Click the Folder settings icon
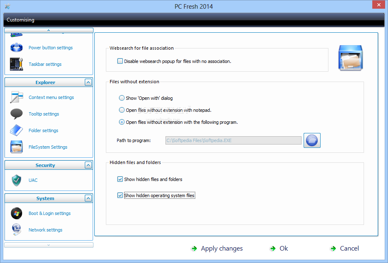The width and height of the screenshot is (388, 263). pos(16,130)
